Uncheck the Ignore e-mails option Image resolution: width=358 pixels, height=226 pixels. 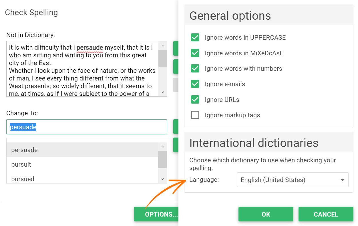(x=195, y=84)
